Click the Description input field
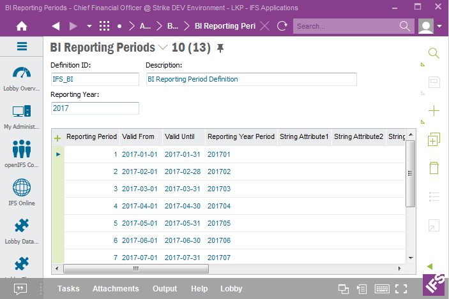This screenshot has width=449, height=299. (251, 80)
